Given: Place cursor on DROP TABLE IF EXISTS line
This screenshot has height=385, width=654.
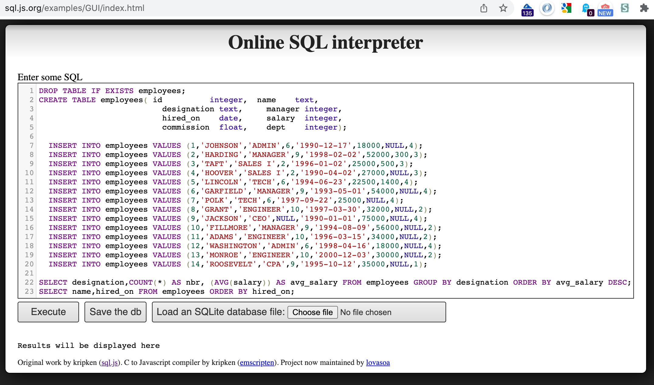Looking at the screenshot, I should (112, 91).
